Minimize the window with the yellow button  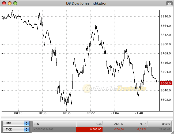[10, 3]
